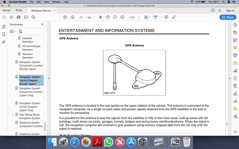
Task: Click the document vertical scrollbar thumb
Action: [227, 124]
